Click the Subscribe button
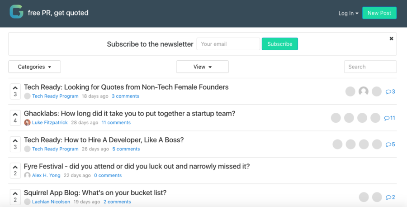The image size is (407, 207). (280, 44)
